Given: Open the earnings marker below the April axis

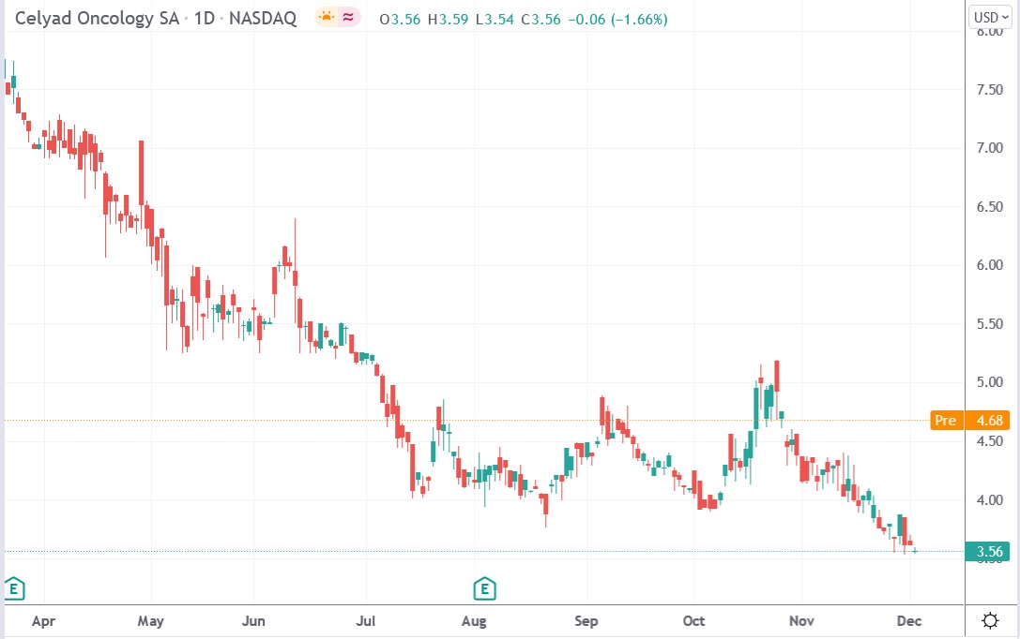Looking at the screenshot, I should [14, 588].
